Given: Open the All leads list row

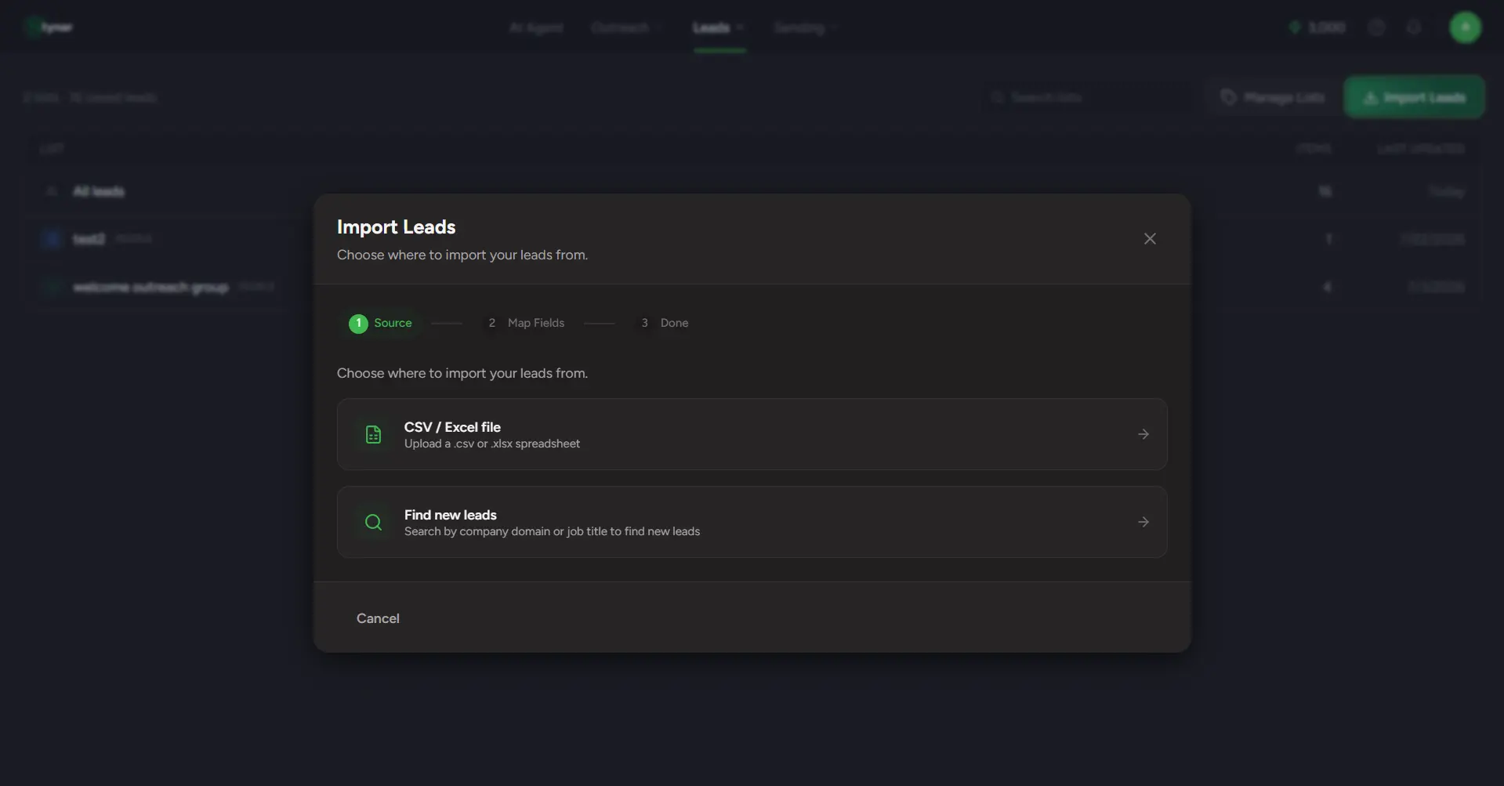Looking at the screenshot, I should pos(752,191).
